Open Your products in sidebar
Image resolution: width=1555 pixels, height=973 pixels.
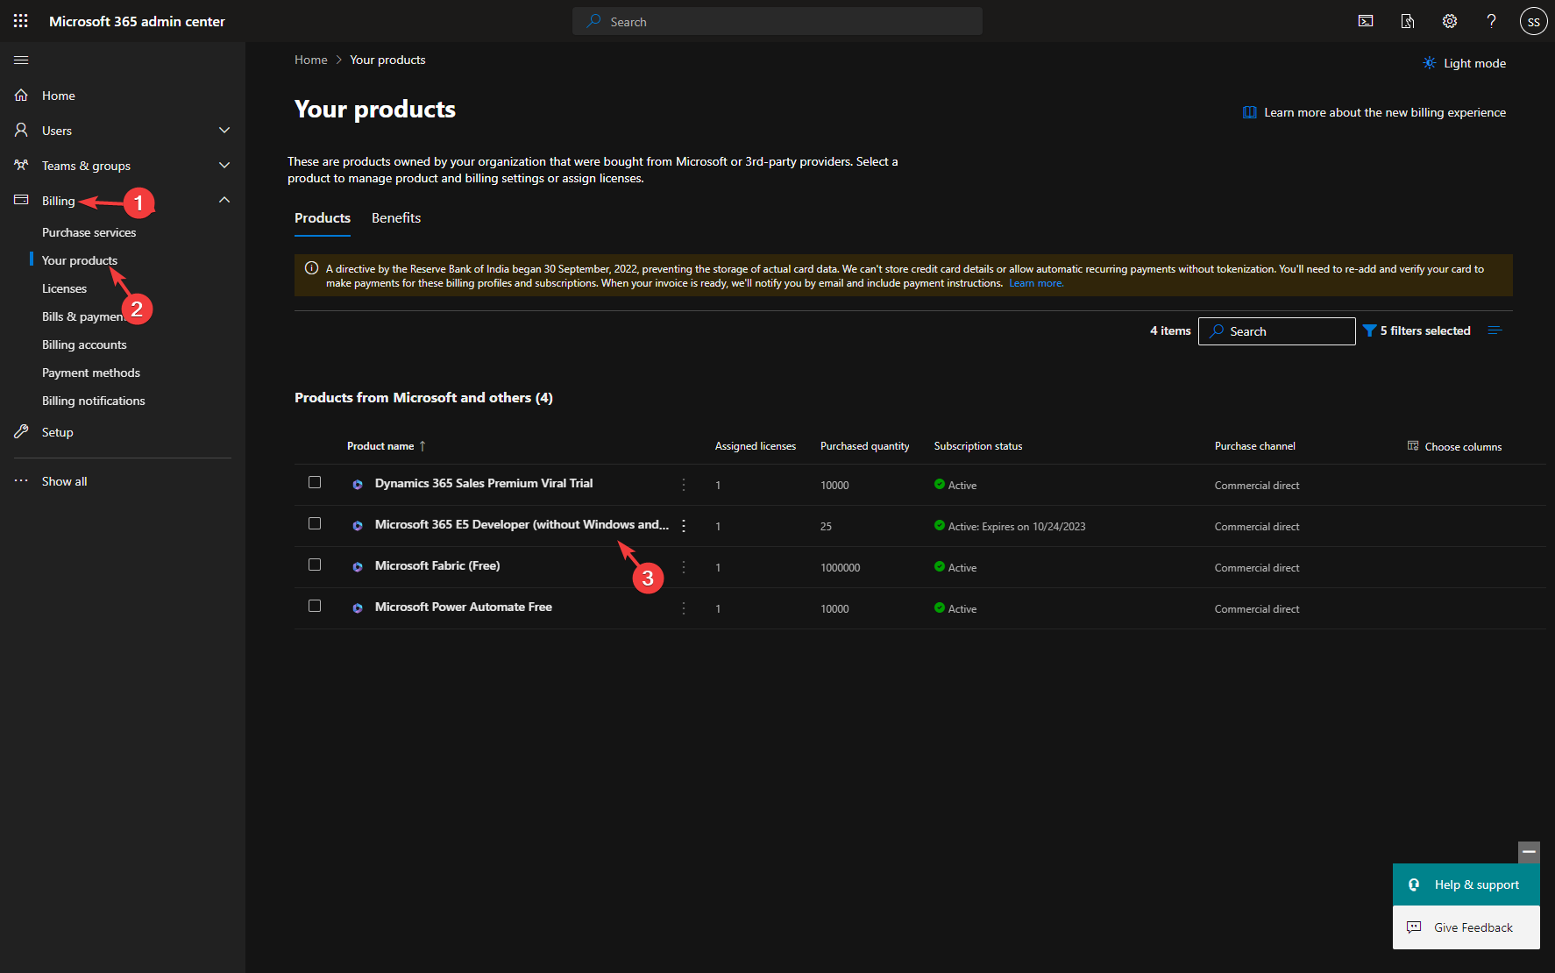[80, 260]
